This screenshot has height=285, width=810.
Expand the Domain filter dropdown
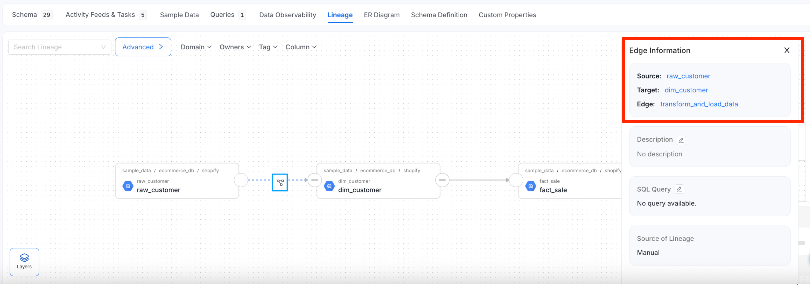coord(196,47)
